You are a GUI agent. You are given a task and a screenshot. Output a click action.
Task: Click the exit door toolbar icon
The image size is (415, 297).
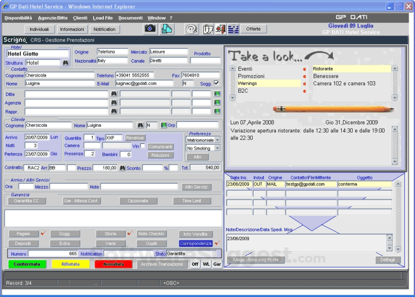221,29
